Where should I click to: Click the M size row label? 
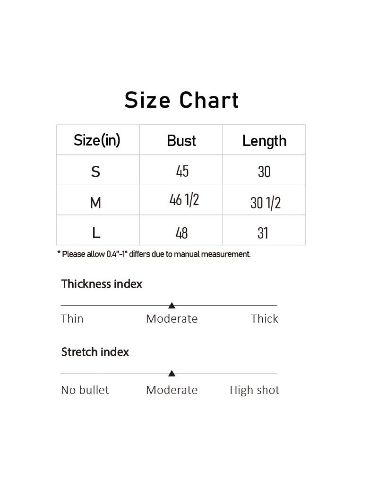pos(95,203)
